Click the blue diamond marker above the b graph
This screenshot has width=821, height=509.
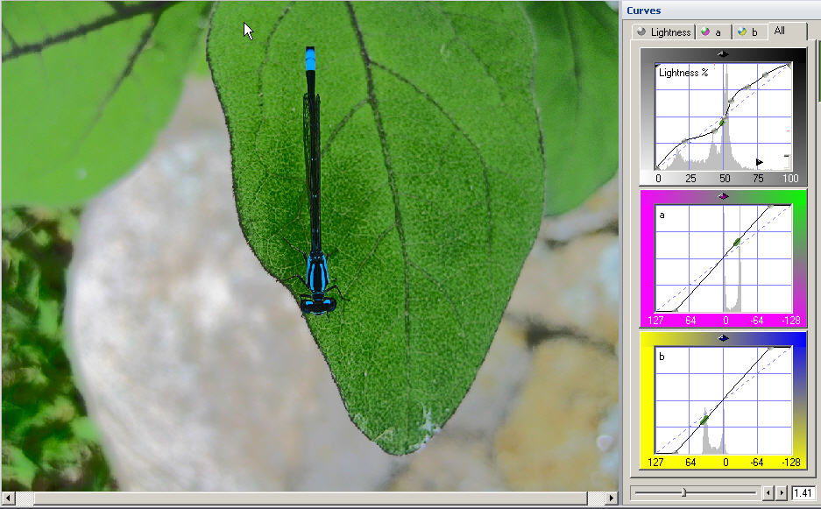point(723,338)
